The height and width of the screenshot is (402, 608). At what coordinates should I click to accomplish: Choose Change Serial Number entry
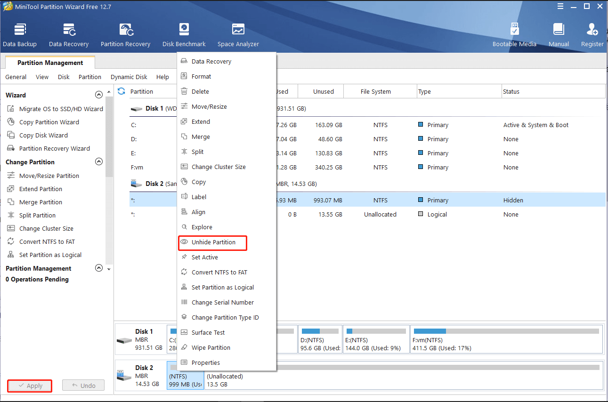[226, 302]
